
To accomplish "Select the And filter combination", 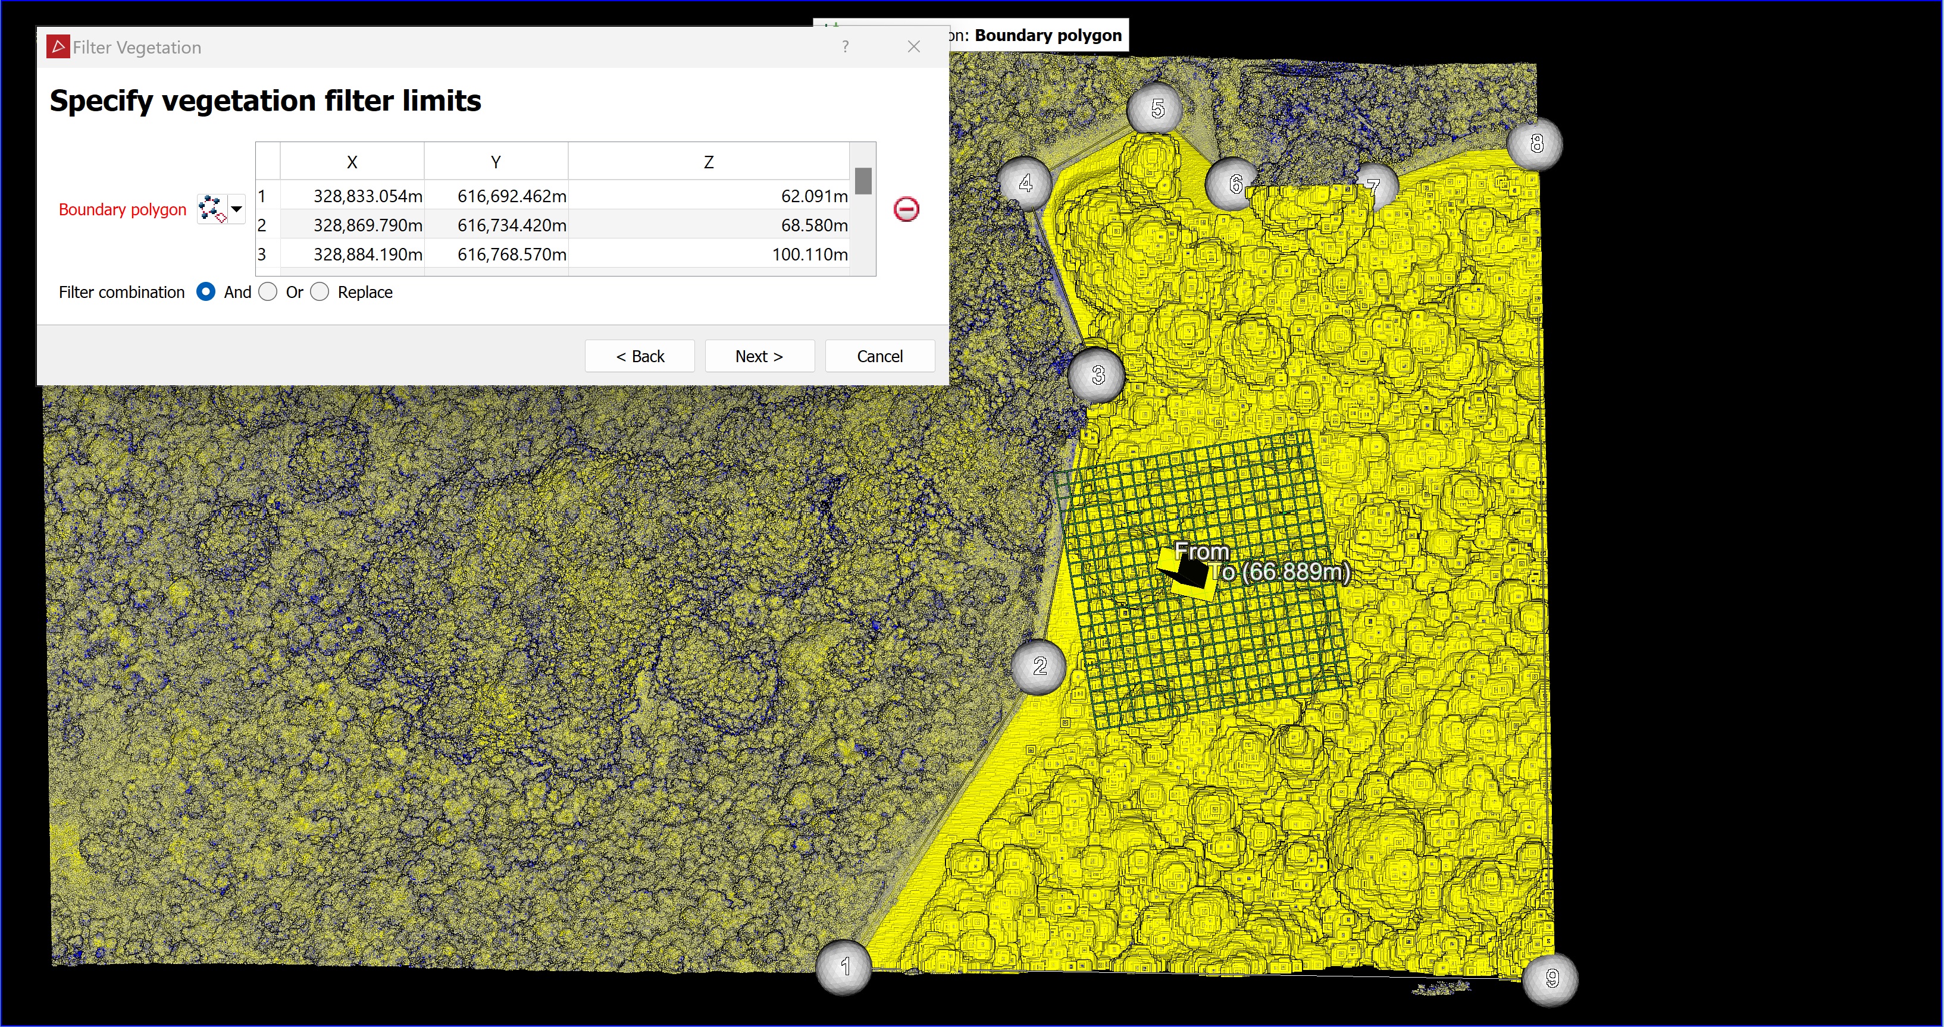I will coord(206,292).
